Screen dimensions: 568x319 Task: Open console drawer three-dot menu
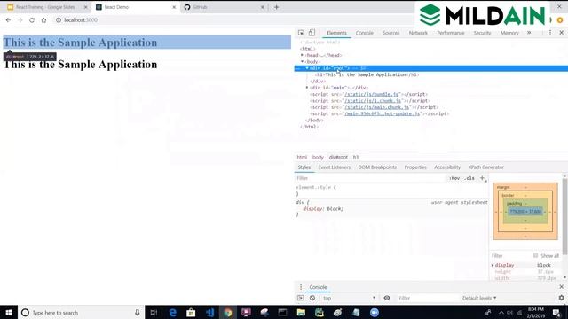click(301, 287)
